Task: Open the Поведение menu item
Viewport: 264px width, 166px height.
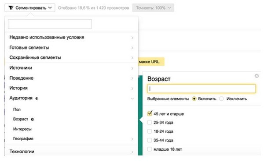Action: click(x=71, y=78)
